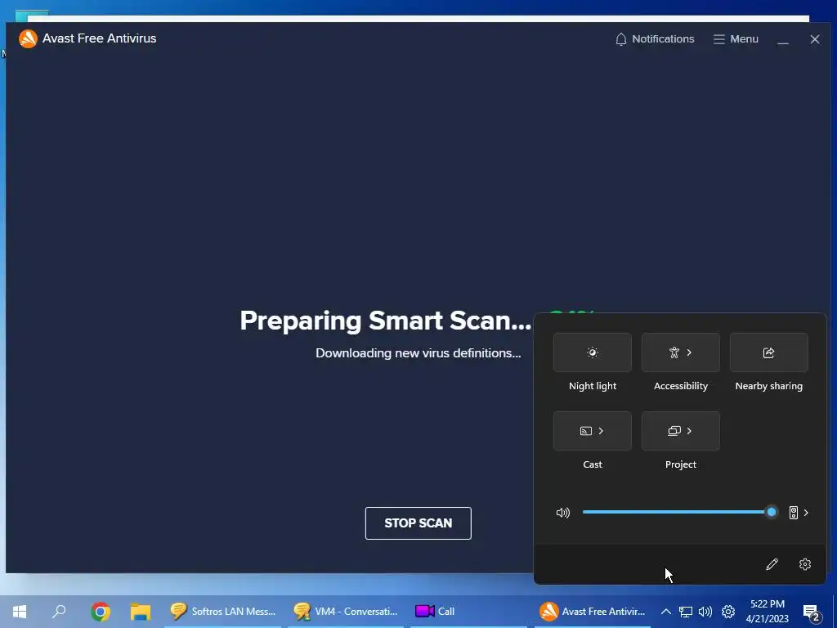Edit quick settings with pencil icon
This screenshot has height=628, width=837.
pos(772,564)
